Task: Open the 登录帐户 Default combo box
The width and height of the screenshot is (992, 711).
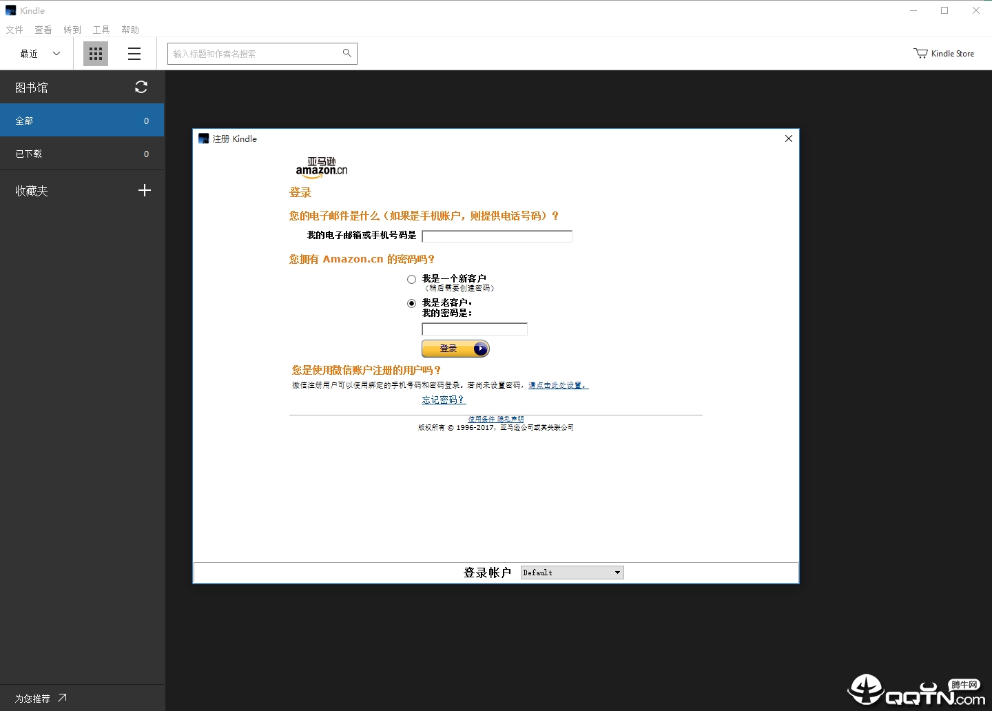Action: pos(572,573)
